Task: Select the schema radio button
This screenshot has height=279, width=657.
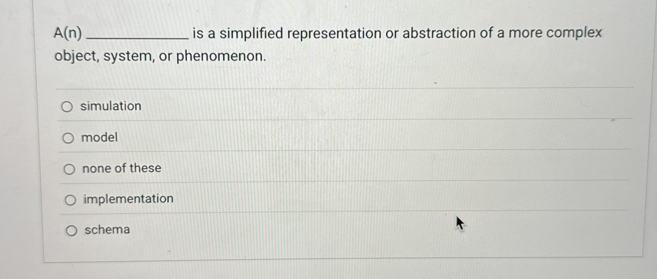Action: click(72, 230)
